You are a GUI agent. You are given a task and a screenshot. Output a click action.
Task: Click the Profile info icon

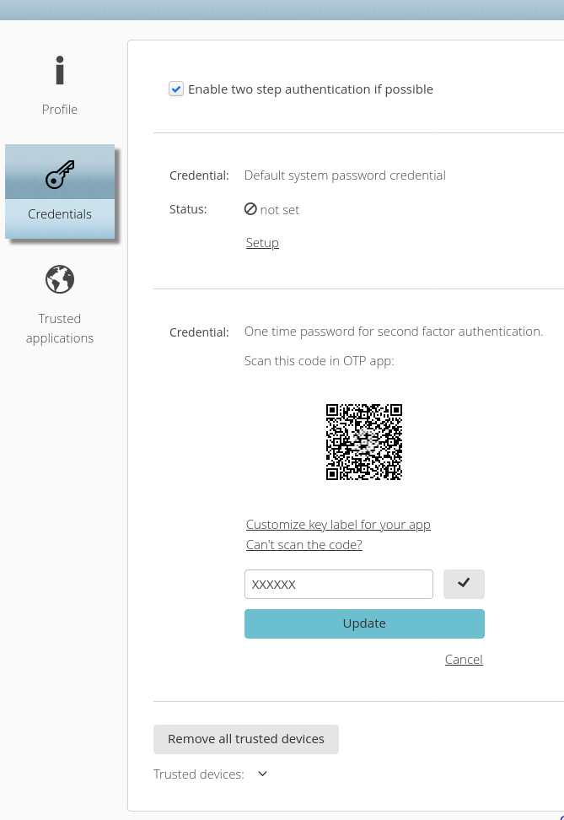60,71
